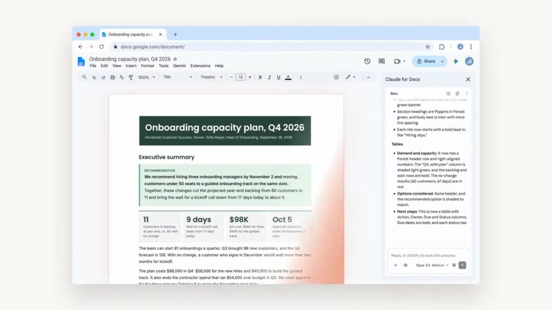This screenshot has width=552, height=310.
Task: Click the Google Docs home icon
Action: click(81, 61)
